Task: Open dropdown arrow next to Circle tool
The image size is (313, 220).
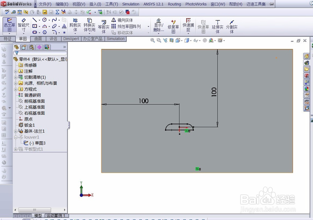Action: pos(49,20)
